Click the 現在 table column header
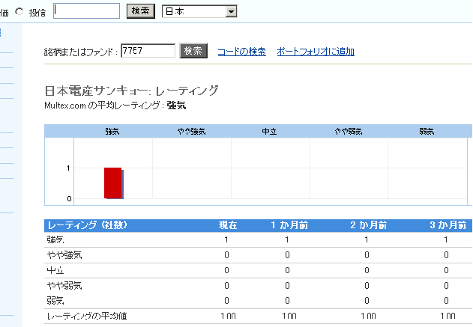473x327 pixels. pyautogui.click(x=228, y=225)
